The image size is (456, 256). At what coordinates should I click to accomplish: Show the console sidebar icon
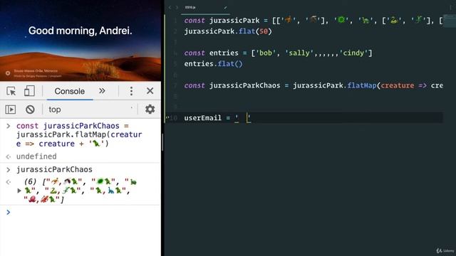[x=11, y=110]
